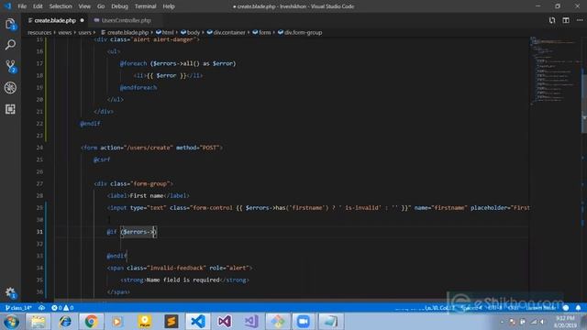Open Google Chrome from the taskbar
587x330 pixels.
click(x=91, y=322)
